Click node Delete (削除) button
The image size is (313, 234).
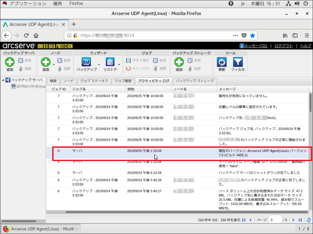[64, 69]
